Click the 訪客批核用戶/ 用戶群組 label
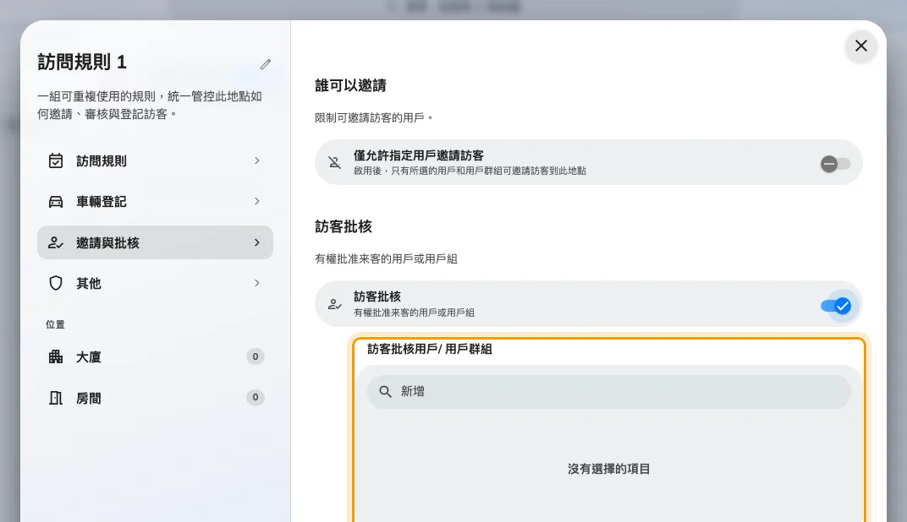907x522 pixels. [x=430, y=349]
